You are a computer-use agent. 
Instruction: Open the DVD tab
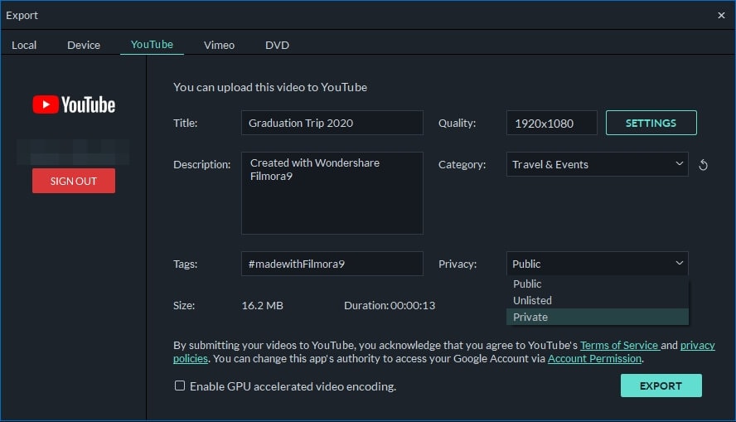(x=277, y=45)
